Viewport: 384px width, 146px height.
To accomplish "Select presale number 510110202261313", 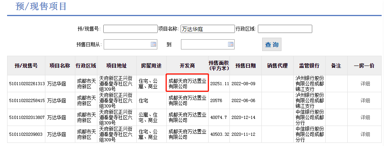I will point(27,84).
